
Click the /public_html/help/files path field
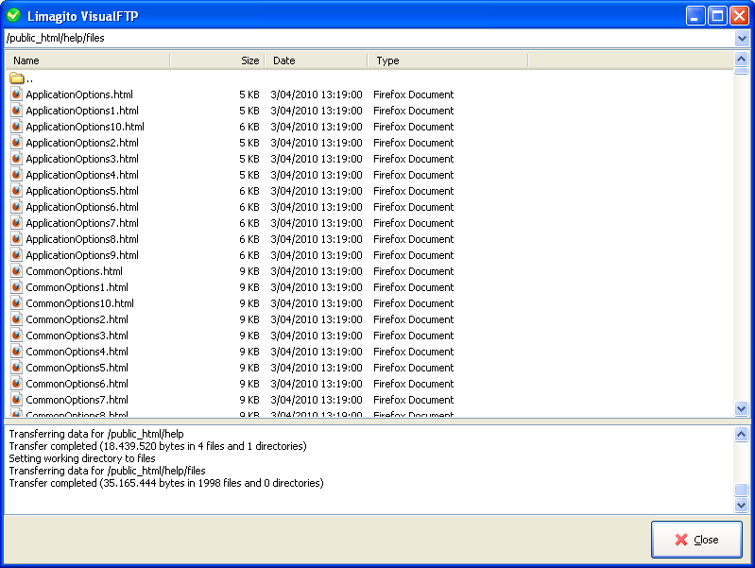(369, 39)
